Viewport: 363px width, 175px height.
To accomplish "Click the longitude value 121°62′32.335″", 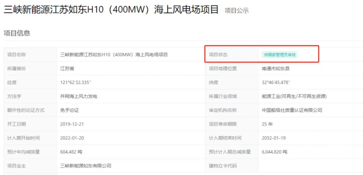I will pos(76,82).
